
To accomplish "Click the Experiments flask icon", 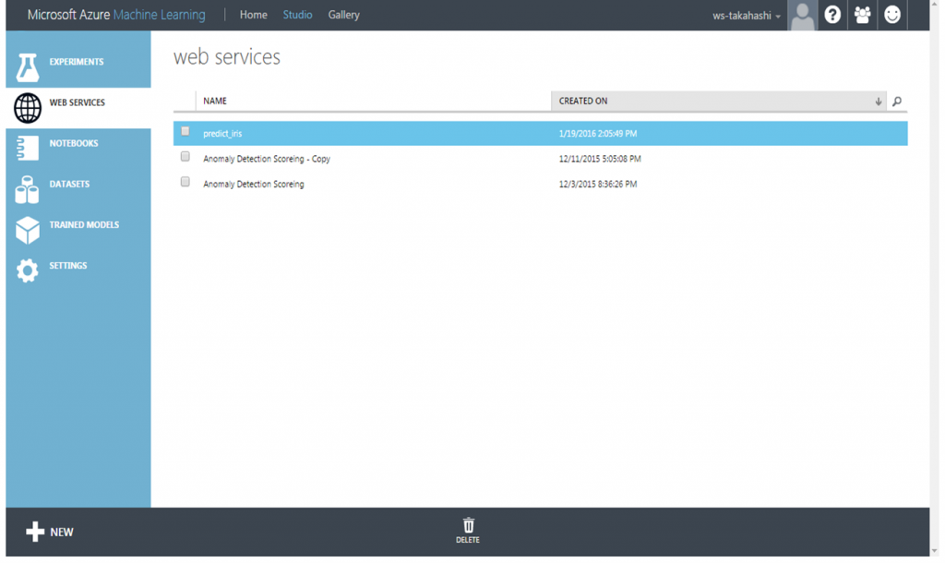I will 27,66.
